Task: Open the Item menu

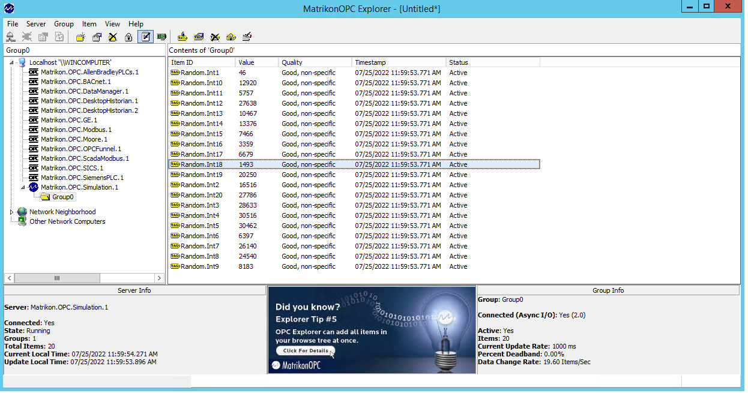Action: [x=89, y=23]
